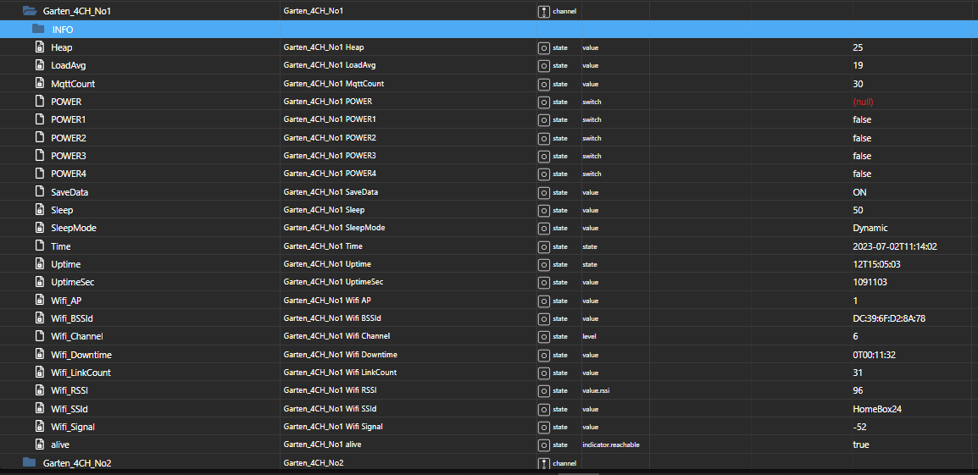Click the Uptime file icon
The image size is (978, 475).
pos(39,264)
